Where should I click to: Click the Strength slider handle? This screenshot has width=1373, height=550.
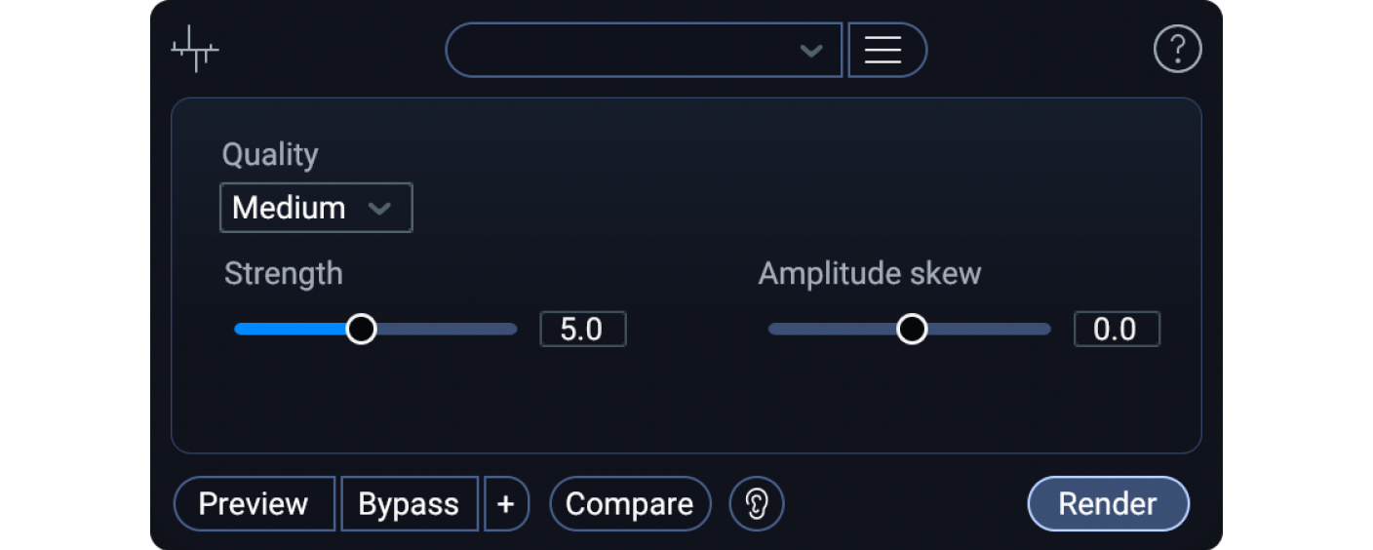(362, 330)
